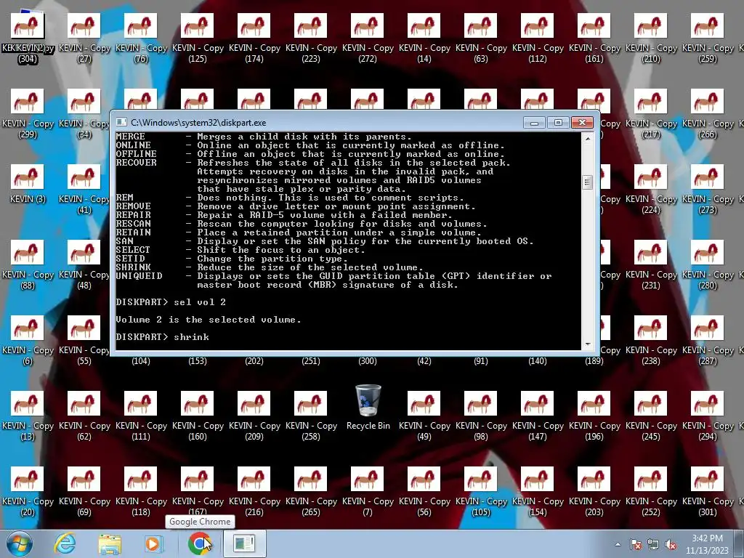Select KEVIN - Copy (210) desktop icon
Image resolution: width=744 pixels, height=558 pixels.
tap(651, 38)
